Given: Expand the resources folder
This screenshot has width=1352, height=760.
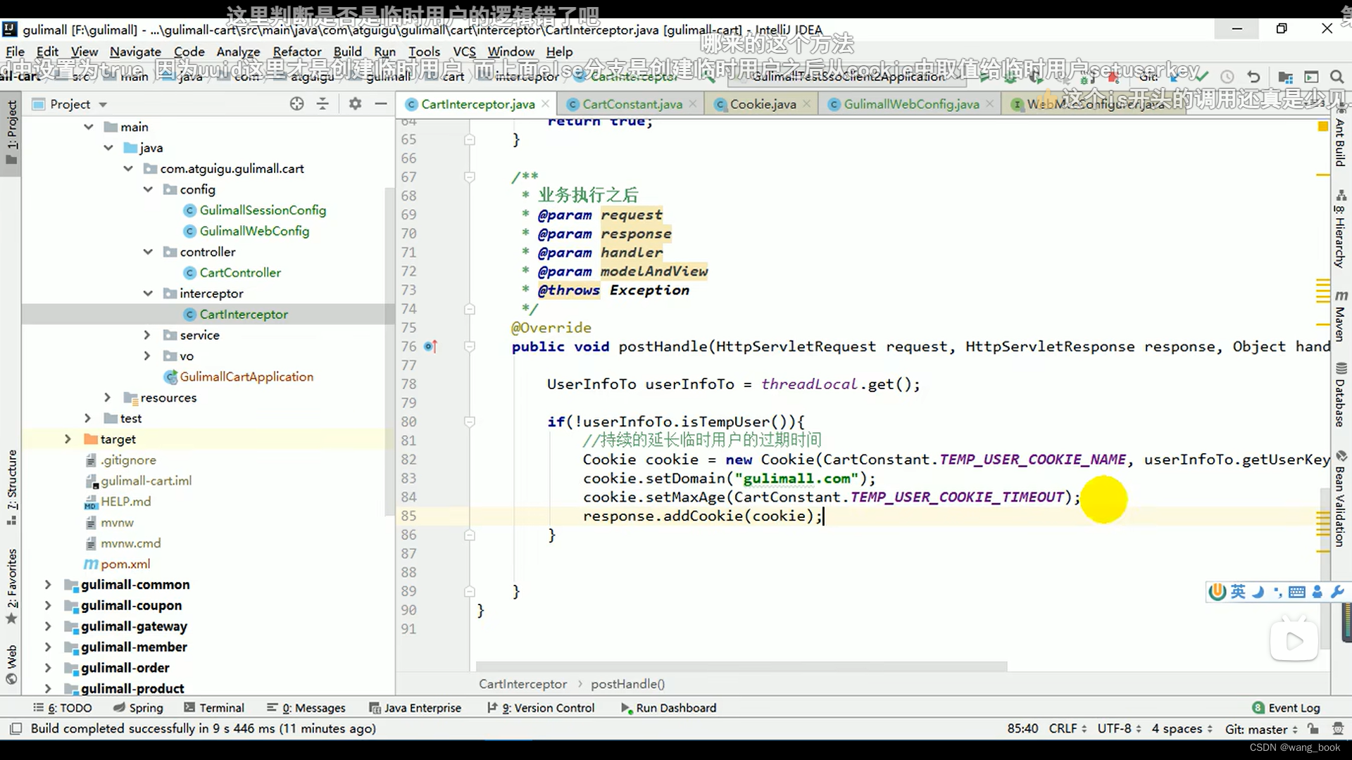Looking at the screenshot, I should 107,398.
